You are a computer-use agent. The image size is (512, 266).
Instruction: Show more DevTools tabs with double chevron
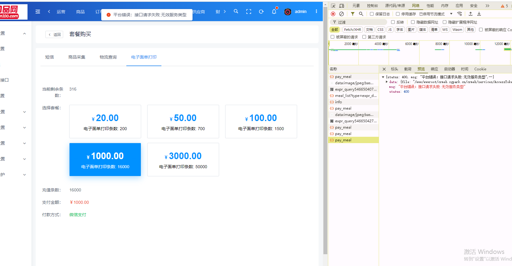click(487, 6)
